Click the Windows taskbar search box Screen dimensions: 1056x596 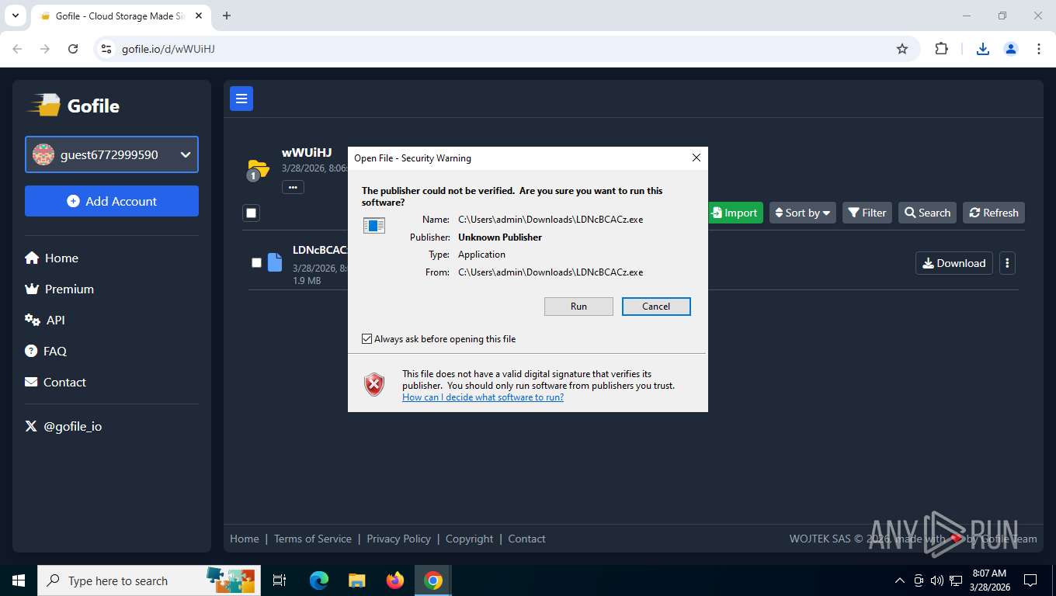[x=149, y=580]
